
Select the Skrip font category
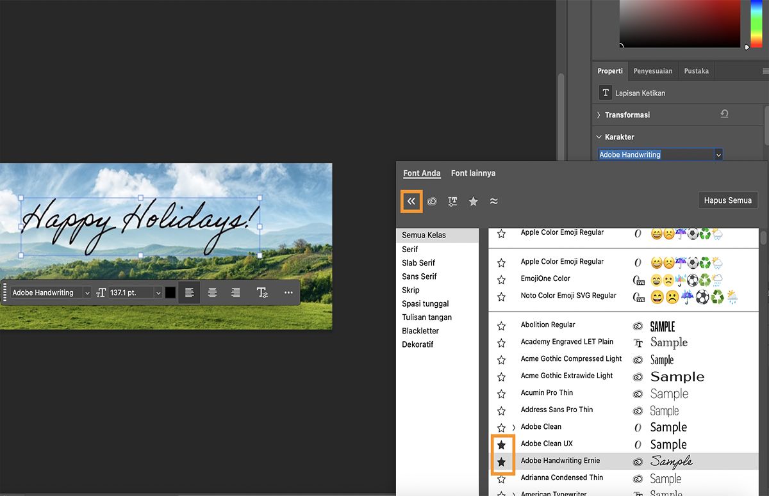click(x=411, y=289)
